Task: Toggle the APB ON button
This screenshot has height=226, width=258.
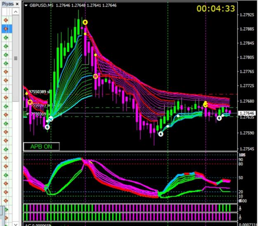Action: [41, 146]
